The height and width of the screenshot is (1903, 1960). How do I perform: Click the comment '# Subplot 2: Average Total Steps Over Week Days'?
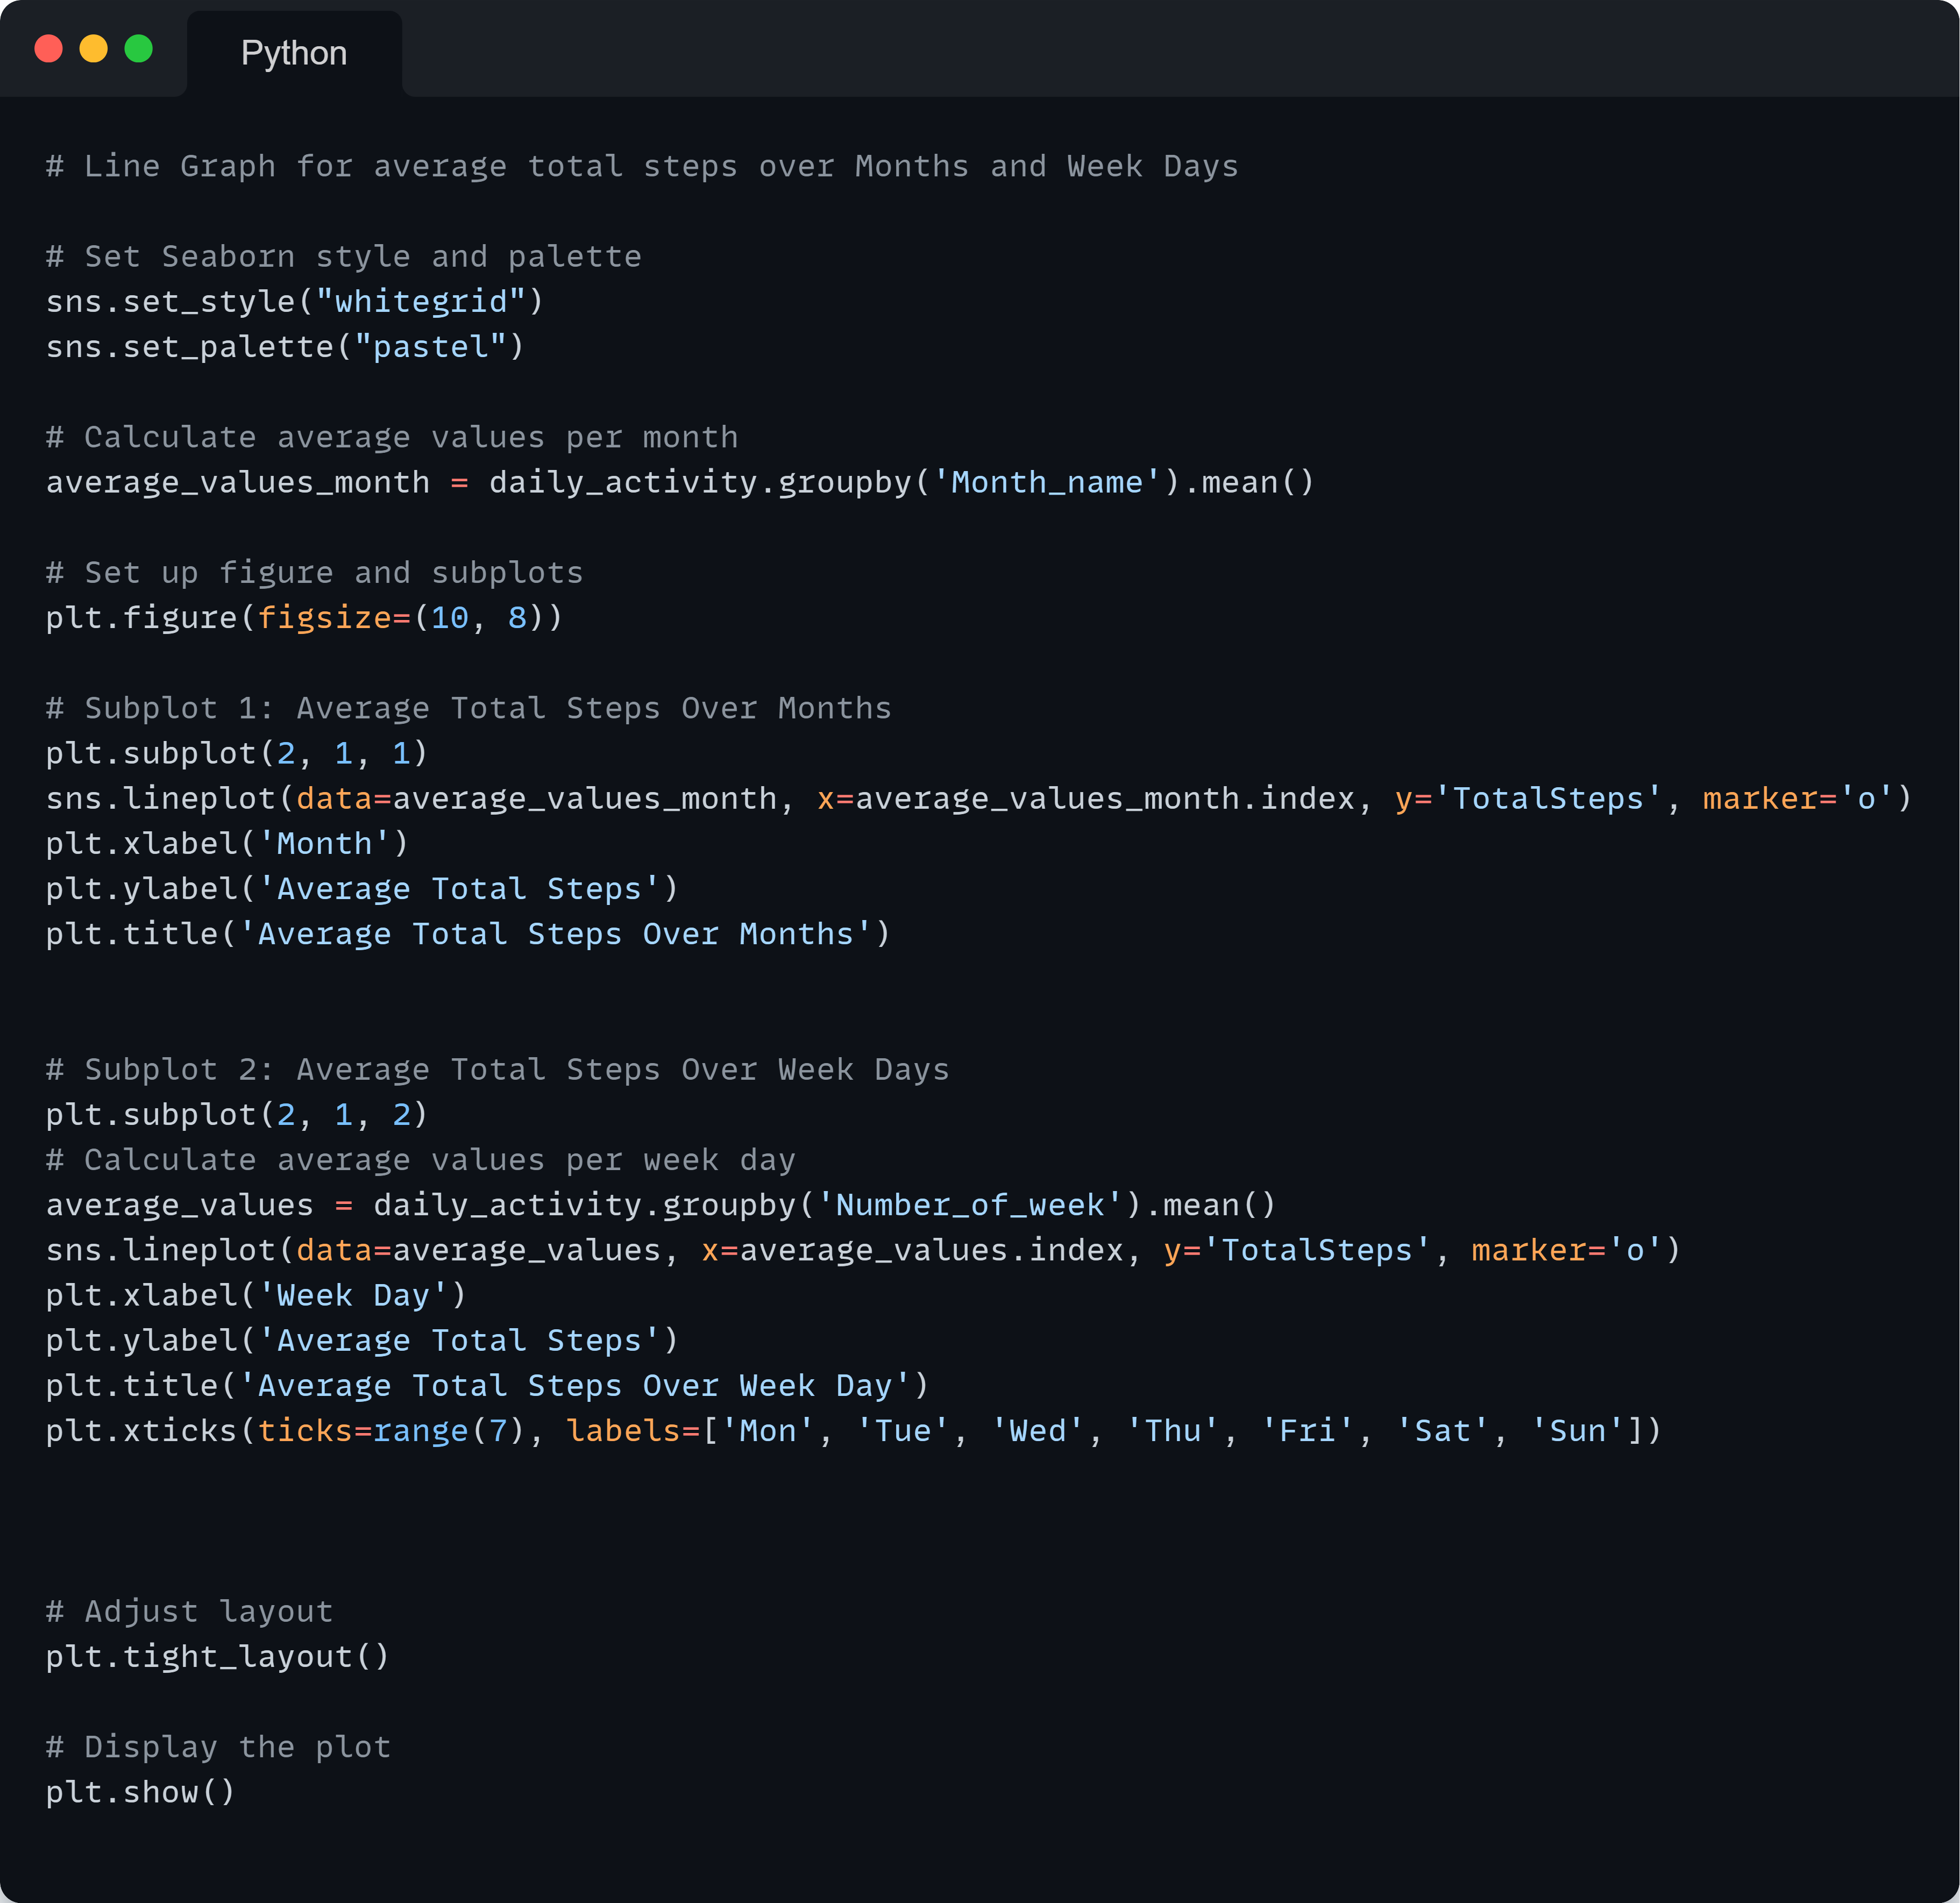pos(498,1070)
